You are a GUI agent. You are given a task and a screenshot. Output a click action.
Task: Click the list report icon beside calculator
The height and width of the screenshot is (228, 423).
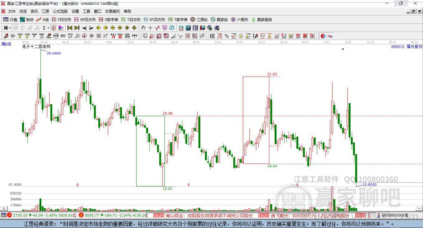click(x=195, y=28)
